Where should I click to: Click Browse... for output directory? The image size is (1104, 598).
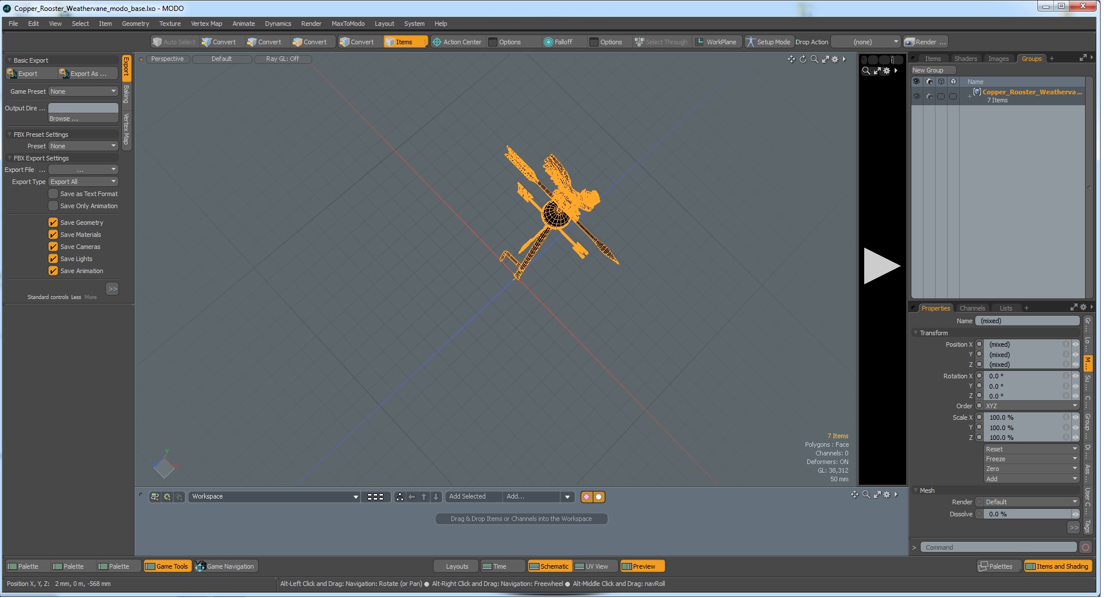(x=83, y=118)
